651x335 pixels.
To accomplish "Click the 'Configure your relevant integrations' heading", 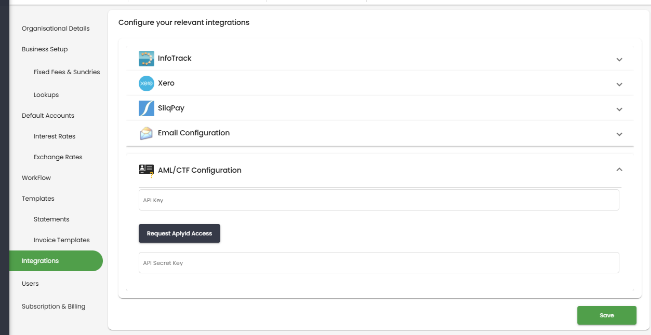I will [x=184, y=23].
